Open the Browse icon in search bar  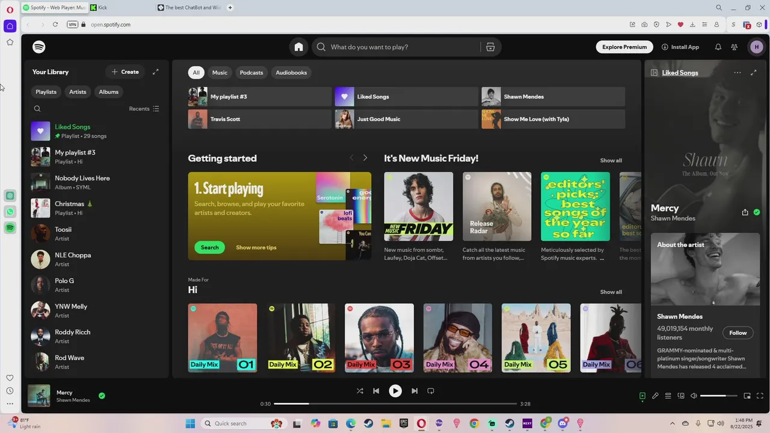click(x=490, y=47)
